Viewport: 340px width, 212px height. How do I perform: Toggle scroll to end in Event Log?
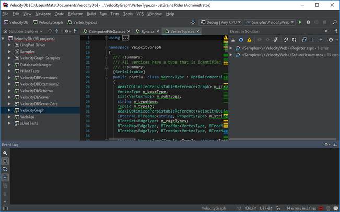click(5, 178)
